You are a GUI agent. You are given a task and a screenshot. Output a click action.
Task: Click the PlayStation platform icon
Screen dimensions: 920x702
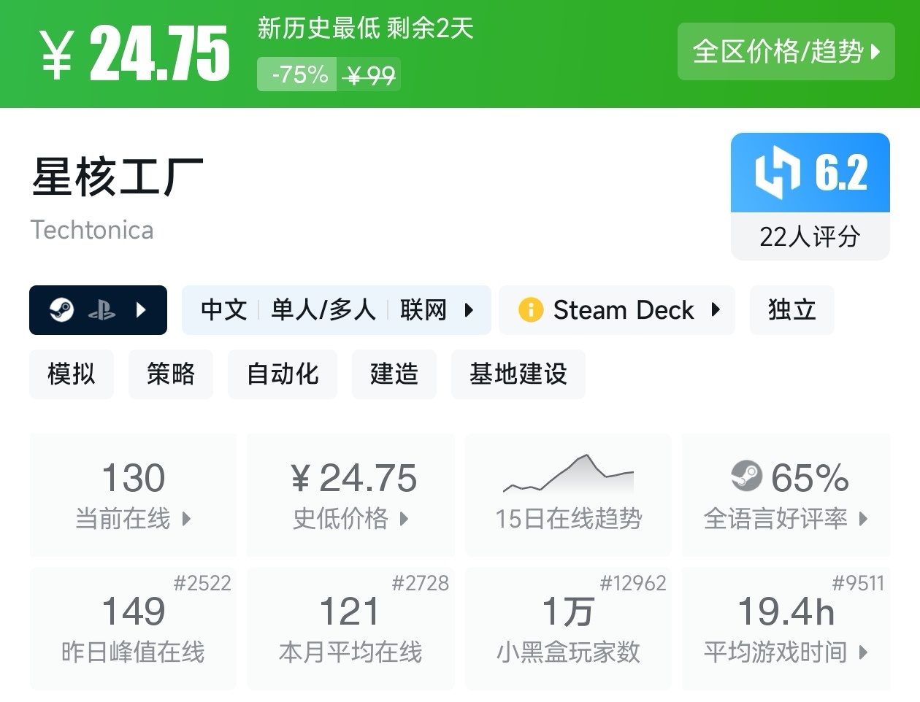(101, 311)
